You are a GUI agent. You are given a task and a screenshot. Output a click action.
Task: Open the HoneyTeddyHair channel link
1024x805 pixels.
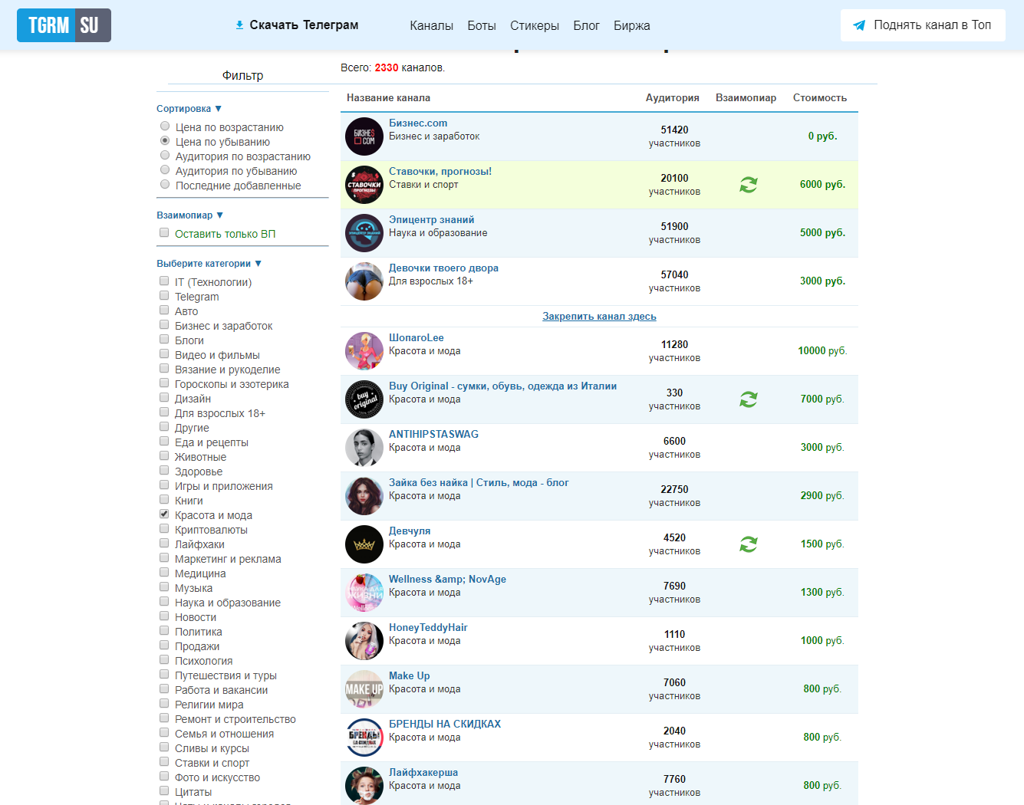[428, 628]
